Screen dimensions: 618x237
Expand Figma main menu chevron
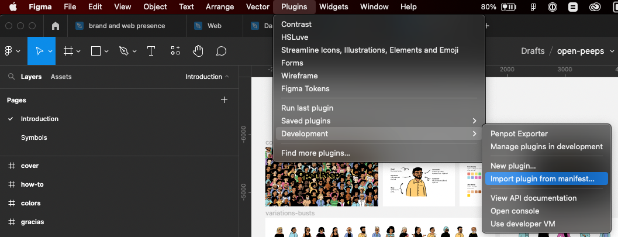[x=18, y=51]
